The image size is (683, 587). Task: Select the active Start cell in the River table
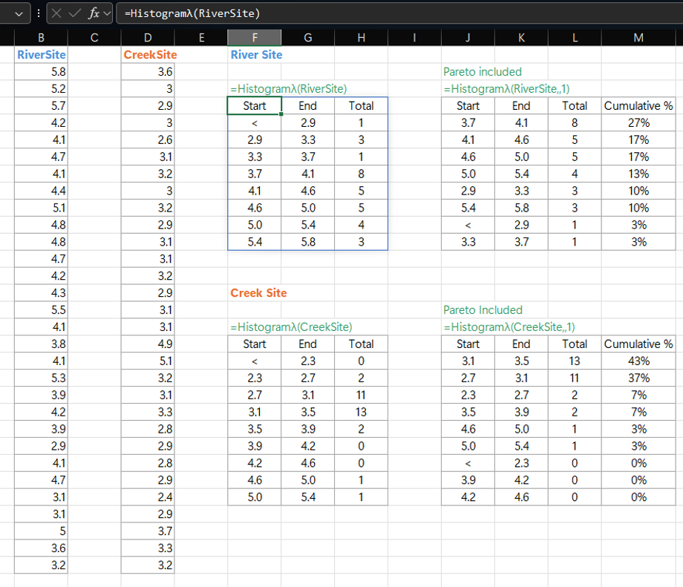pos(255,106)
